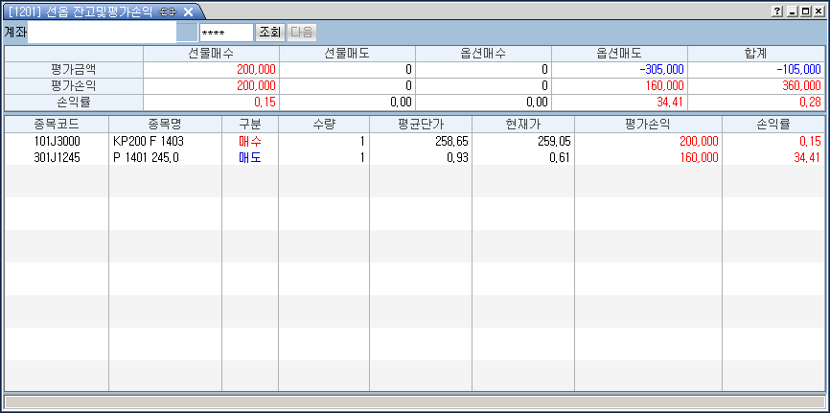Screen dimensions: 830x413
Task: Click the chain link icon in the tab
Action: 168,11
